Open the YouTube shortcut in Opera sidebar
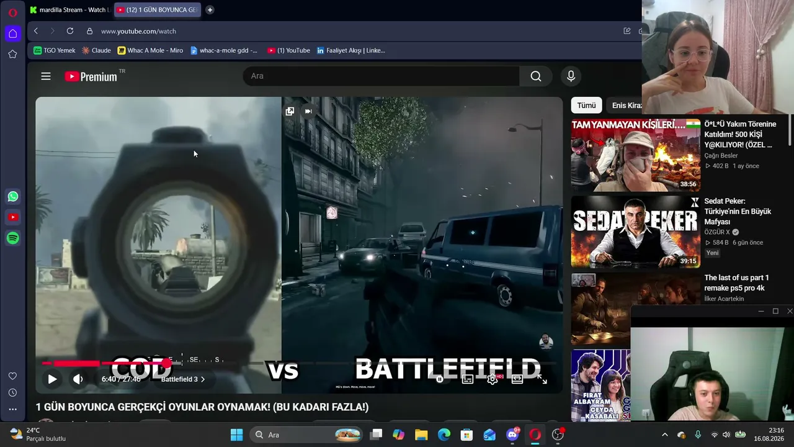794x447 pixels. [x=13, y=217]
